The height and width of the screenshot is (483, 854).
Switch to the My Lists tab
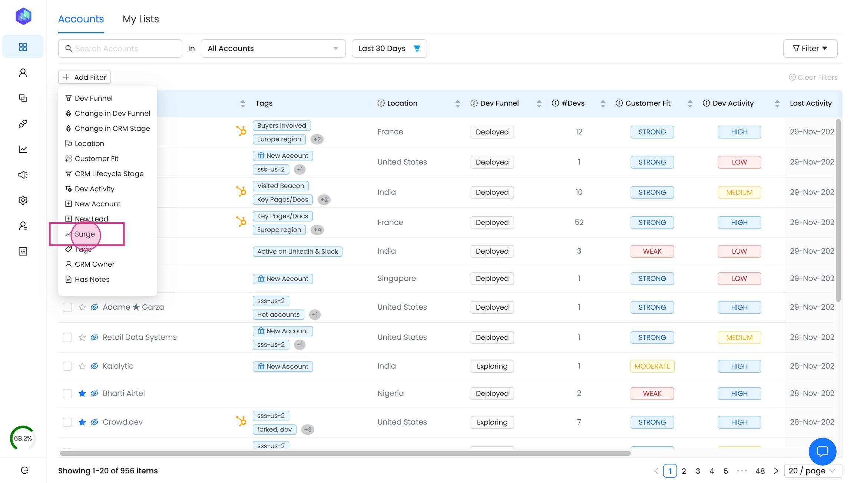click(140, 19)
